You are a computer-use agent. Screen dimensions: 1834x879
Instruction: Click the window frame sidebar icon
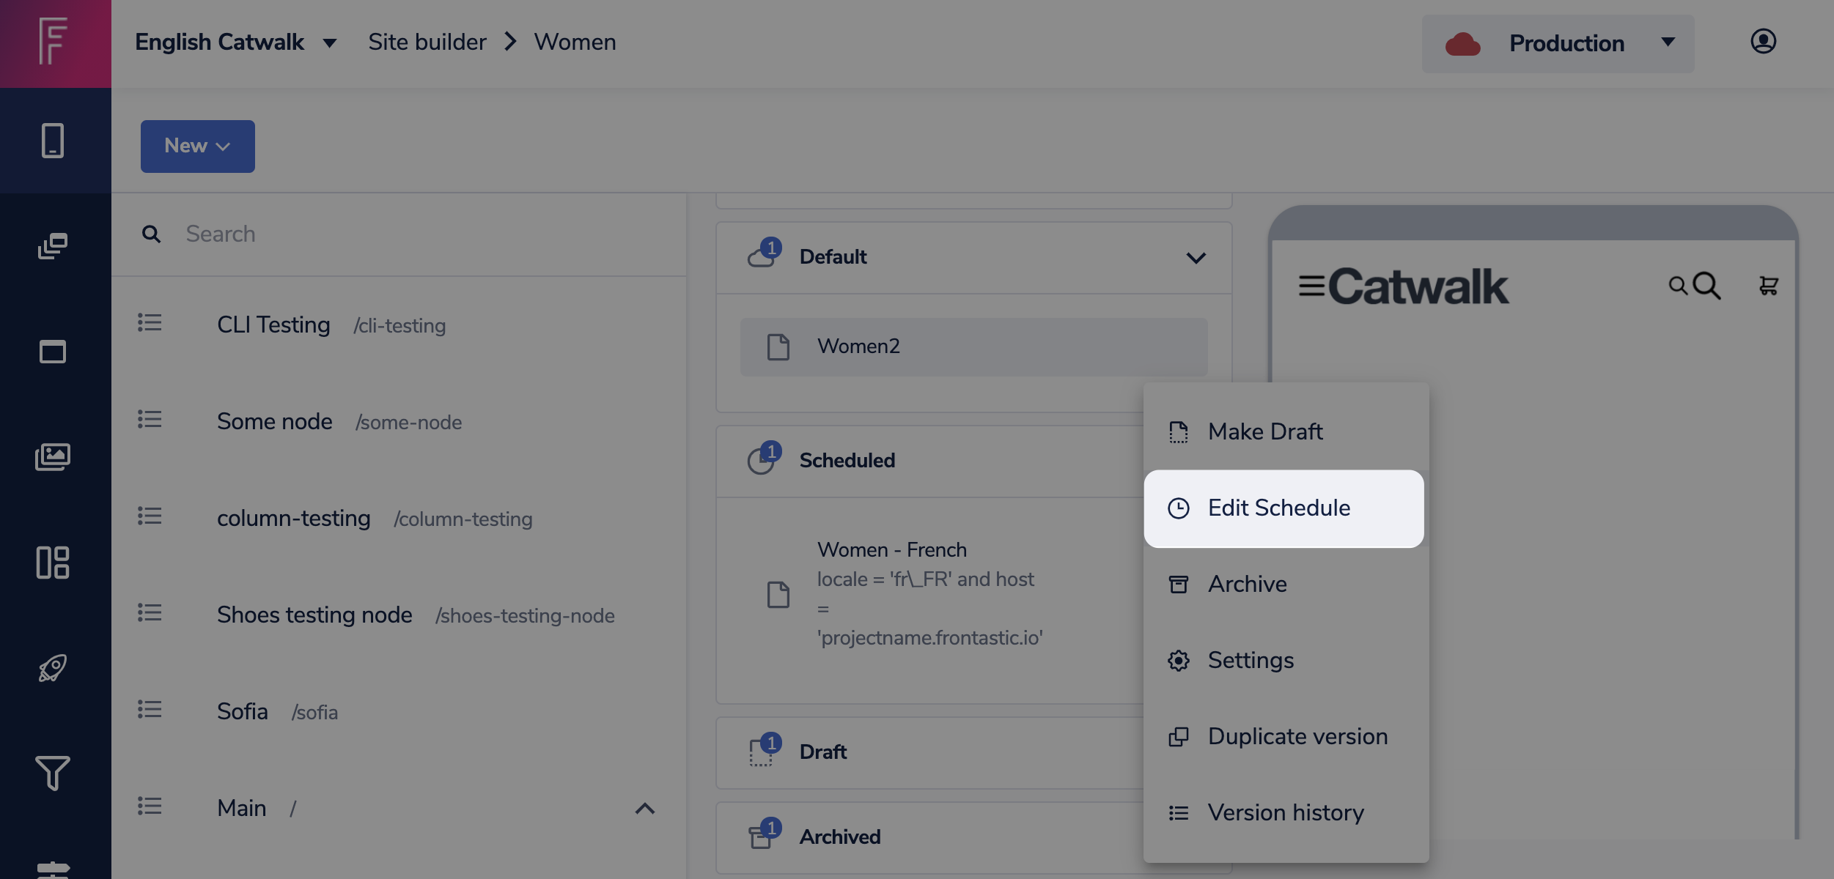click(53, 352)
